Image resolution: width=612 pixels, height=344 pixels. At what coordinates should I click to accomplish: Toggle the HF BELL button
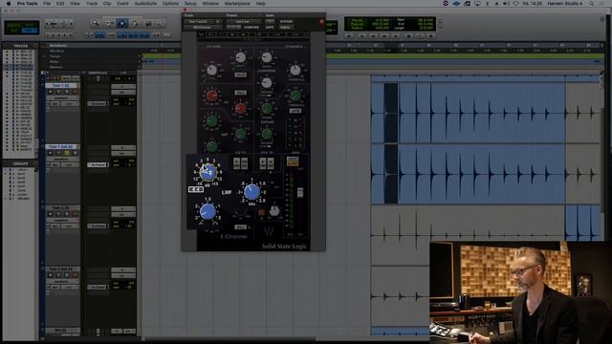pos(240,93)
